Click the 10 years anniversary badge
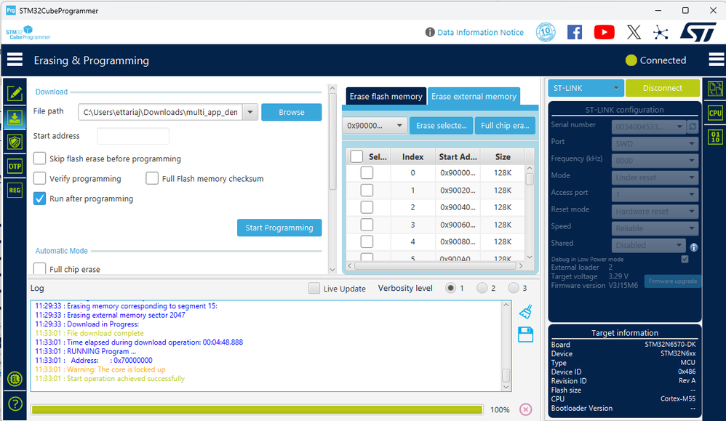This screenshot has width=726, height=421. click(546, 33)
